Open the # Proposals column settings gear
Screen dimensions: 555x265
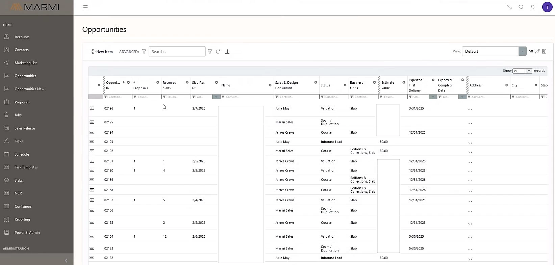(158, 82)
